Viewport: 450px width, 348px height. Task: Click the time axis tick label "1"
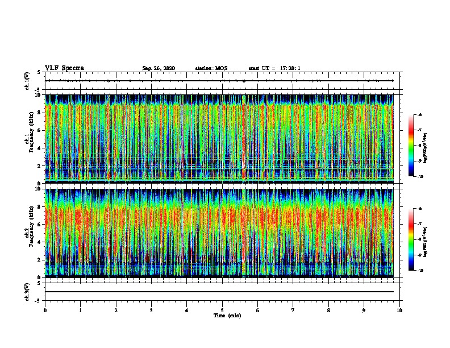point(80,310)
